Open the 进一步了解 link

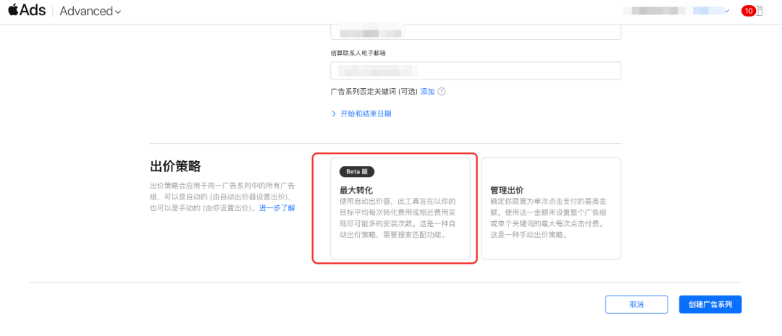coord(277,208)
